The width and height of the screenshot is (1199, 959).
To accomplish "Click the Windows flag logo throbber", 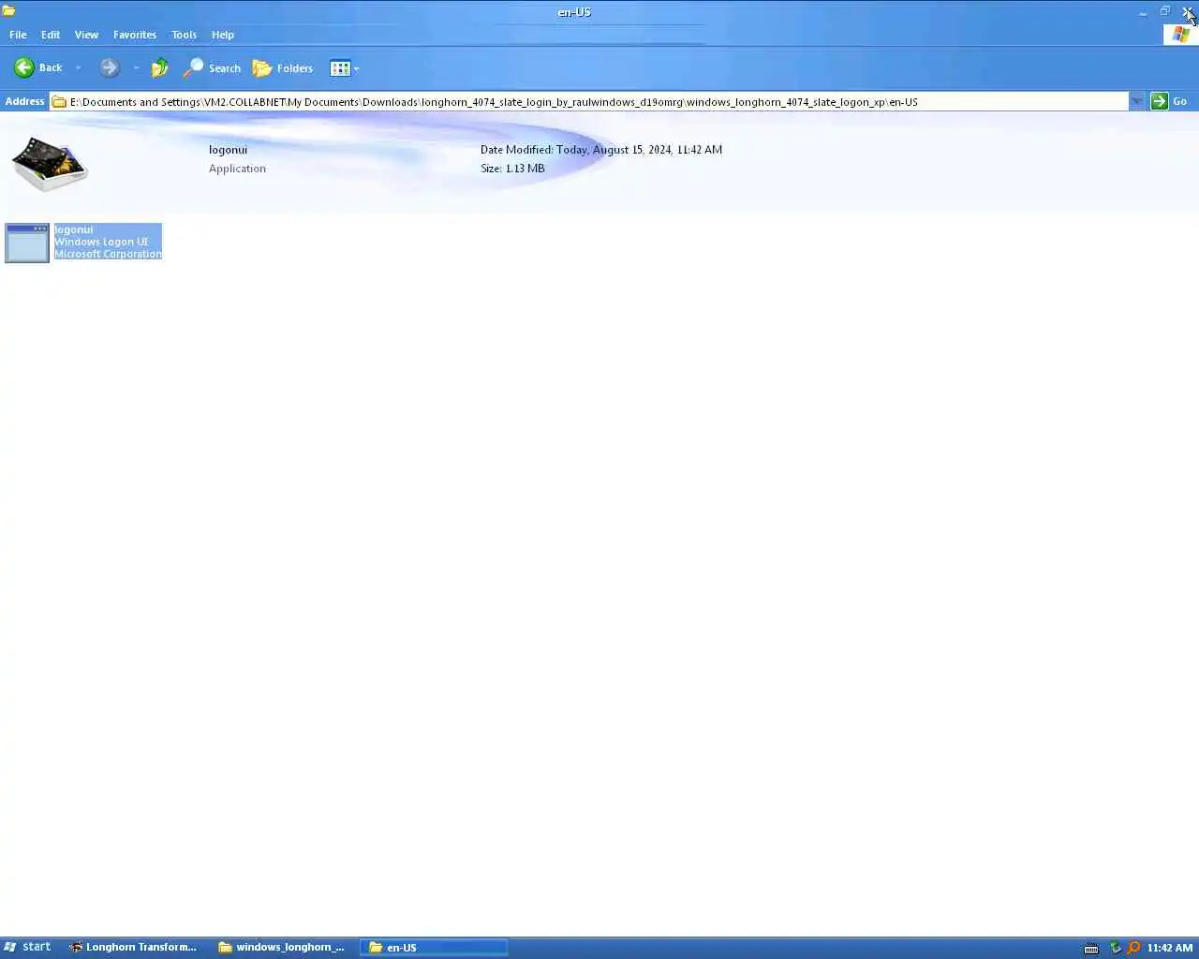I will [1181, 35].
